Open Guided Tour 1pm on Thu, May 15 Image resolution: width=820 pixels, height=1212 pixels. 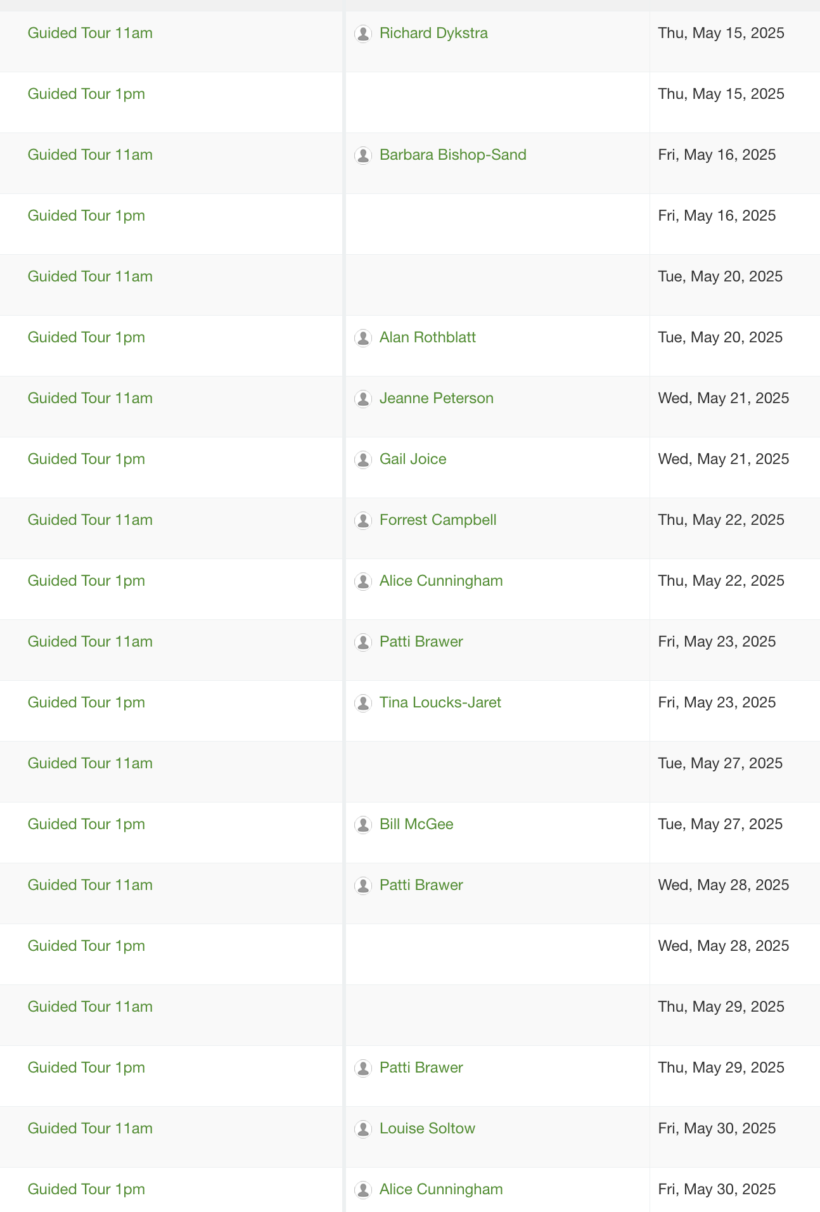click(86, 94)
